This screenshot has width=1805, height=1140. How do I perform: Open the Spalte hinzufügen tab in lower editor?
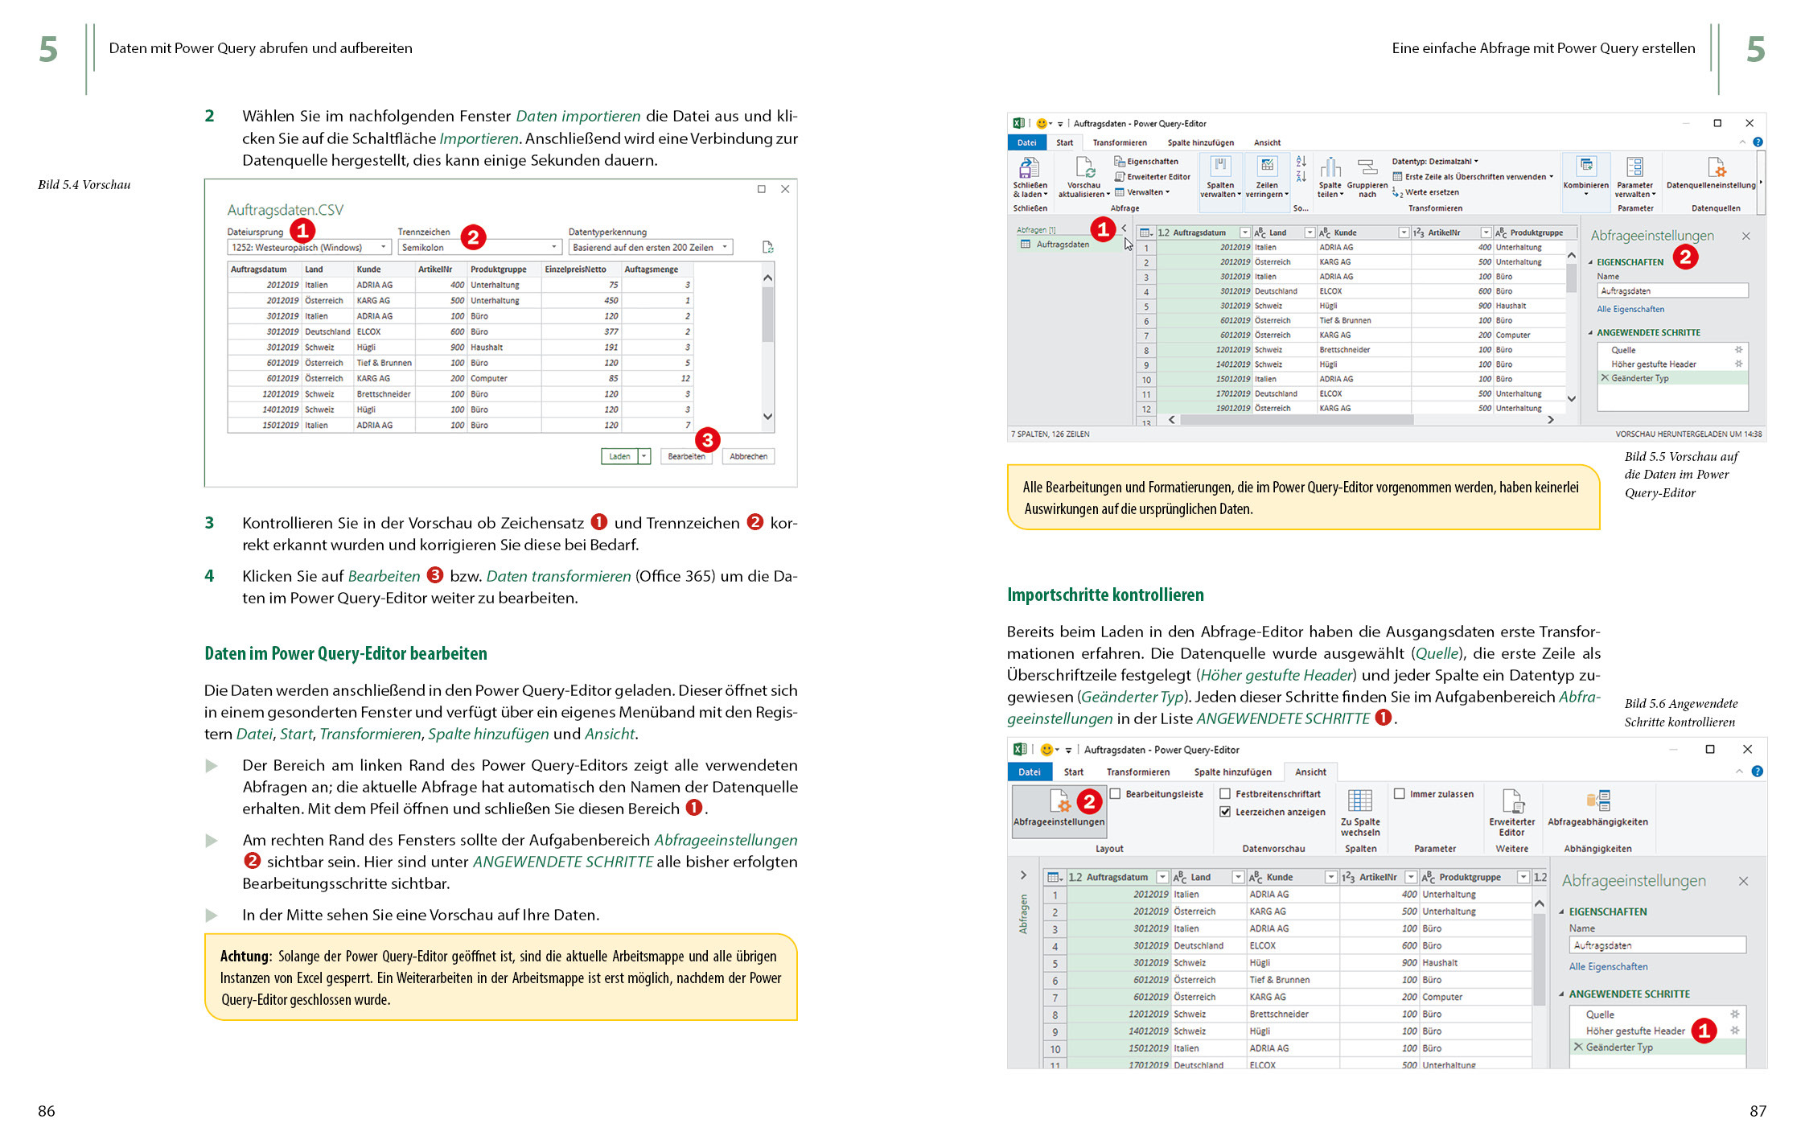pyautogui.click(x=1232, y=772)
